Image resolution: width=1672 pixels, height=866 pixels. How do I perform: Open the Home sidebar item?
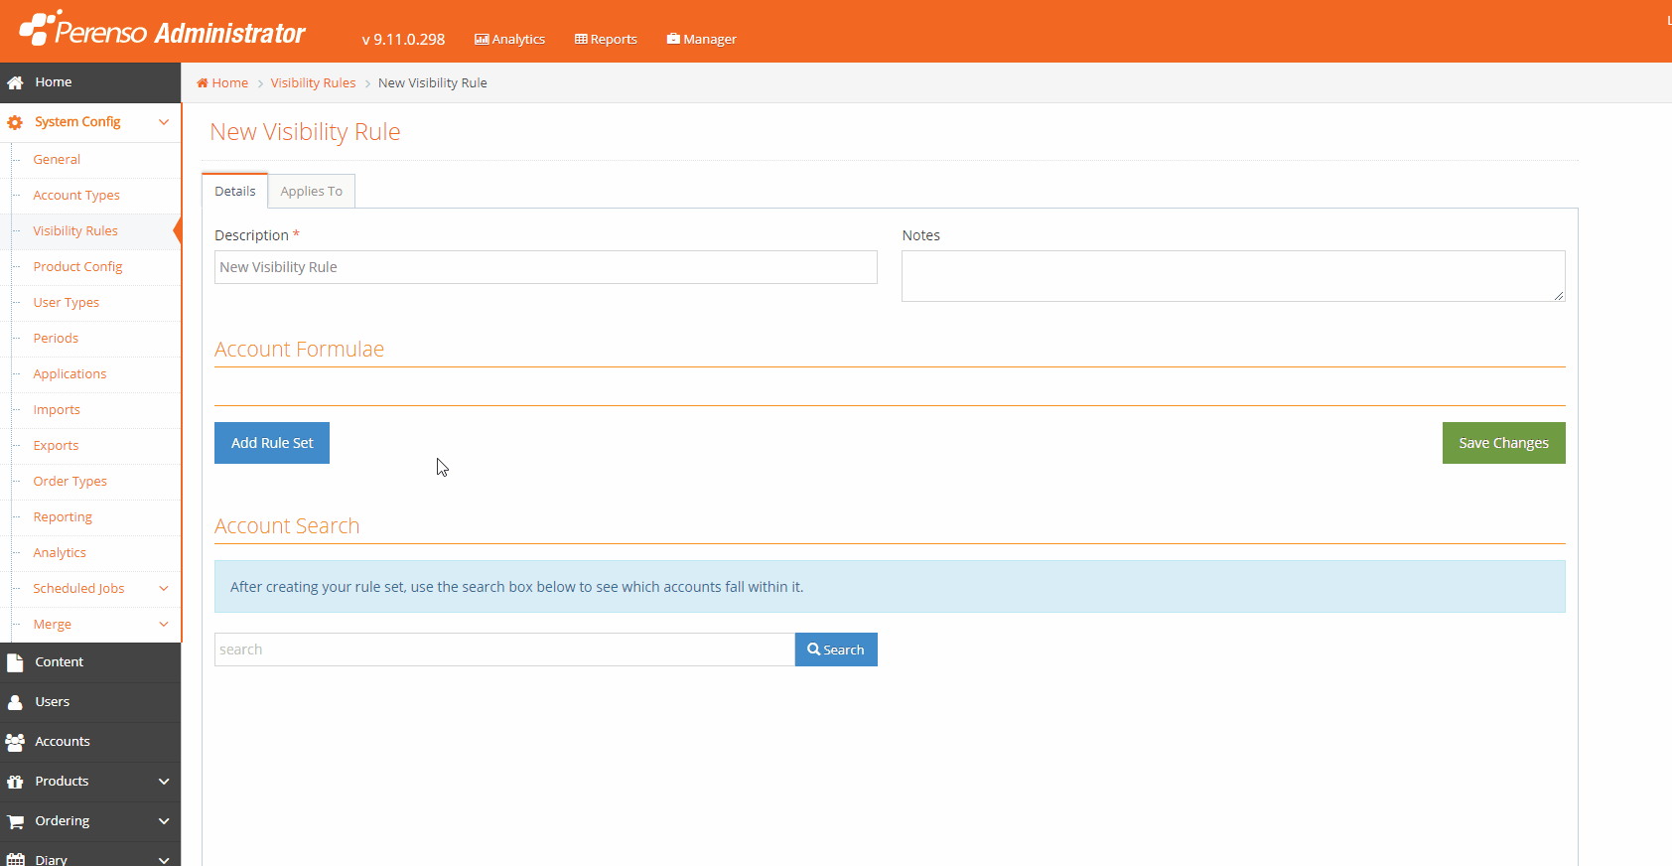pyautogui.click(x=90, y=82)
